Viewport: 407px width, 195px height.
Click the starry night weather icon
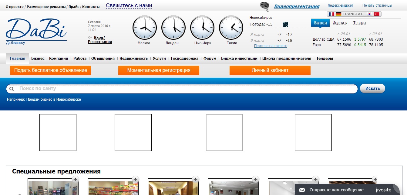285,24
